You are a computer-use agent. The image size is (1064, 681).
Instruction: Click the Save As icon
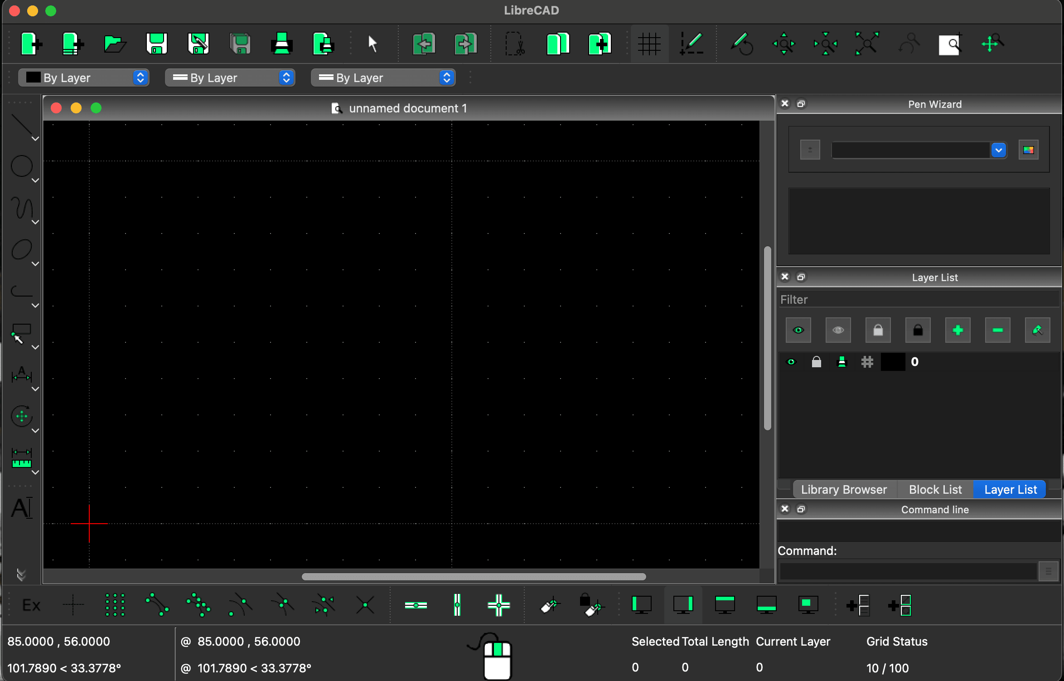(198, 44)
